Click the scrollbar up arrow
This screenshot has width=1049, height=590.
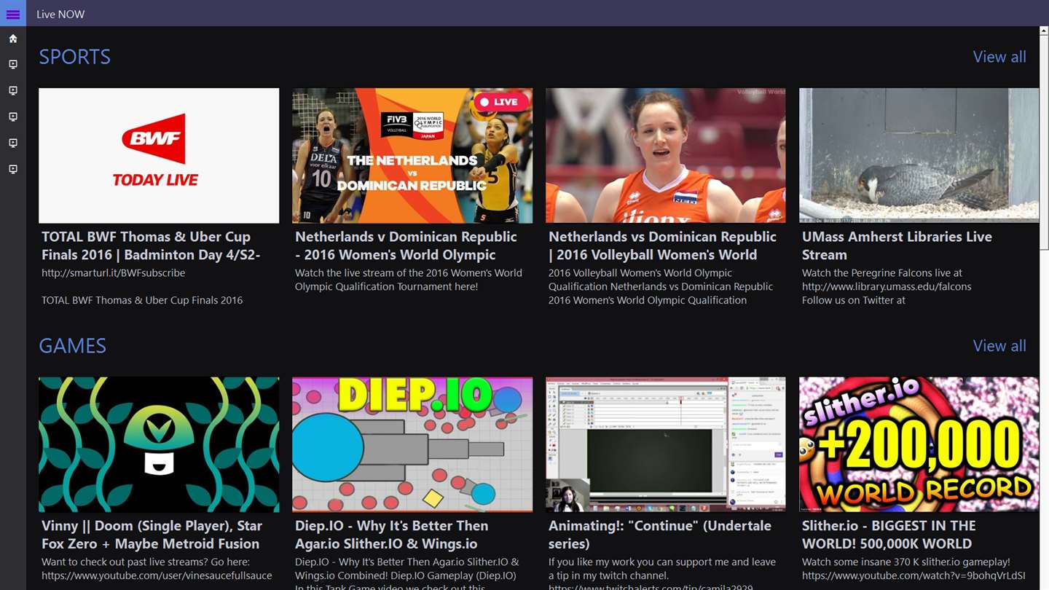pyautogui.click(x=1045, y=31)
